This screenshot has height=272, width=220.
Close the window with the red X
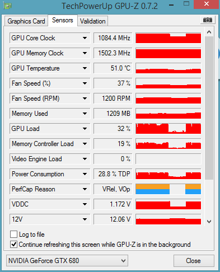206,4
